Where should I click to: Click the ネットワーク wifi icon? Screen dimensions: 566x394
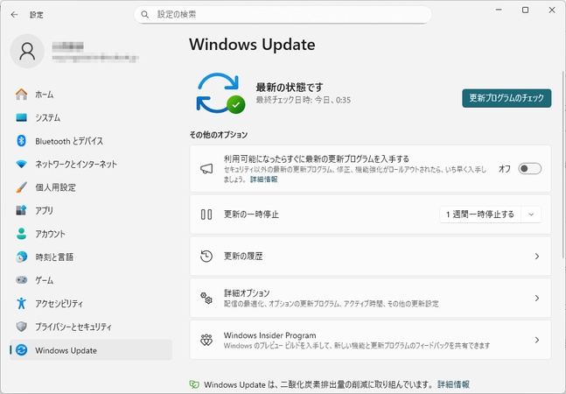point(21,165)
